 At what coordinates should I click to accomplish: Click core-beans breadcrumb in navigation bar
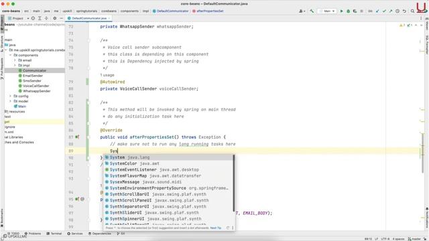(x=11, y=11)
